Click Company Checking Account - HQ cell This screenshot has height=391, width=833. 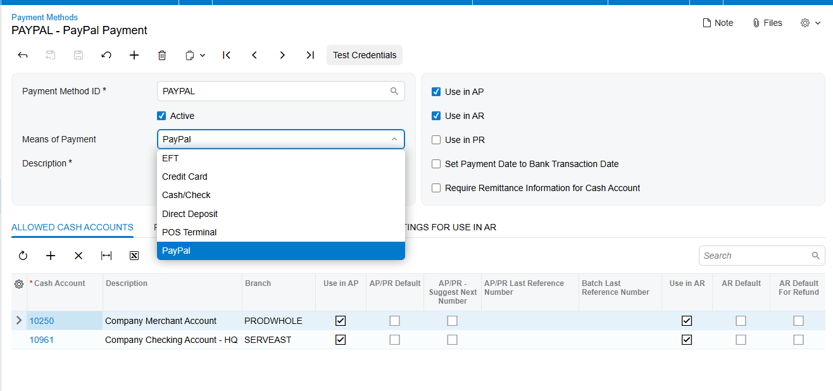tap(171, 340)
